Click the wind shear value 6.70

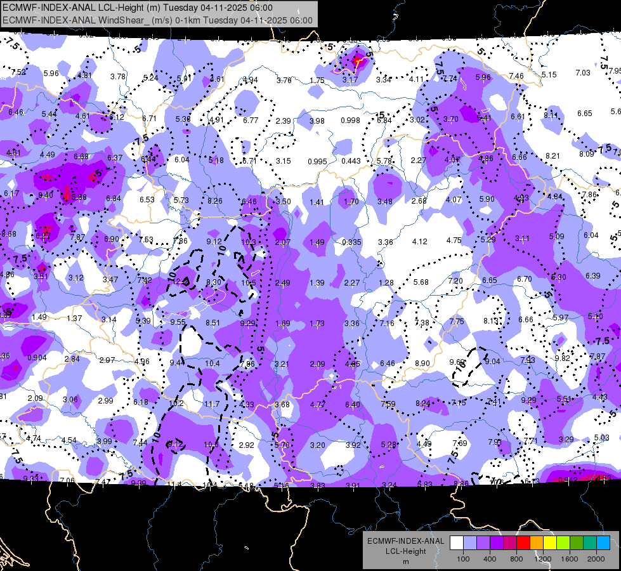click(525, 279)
